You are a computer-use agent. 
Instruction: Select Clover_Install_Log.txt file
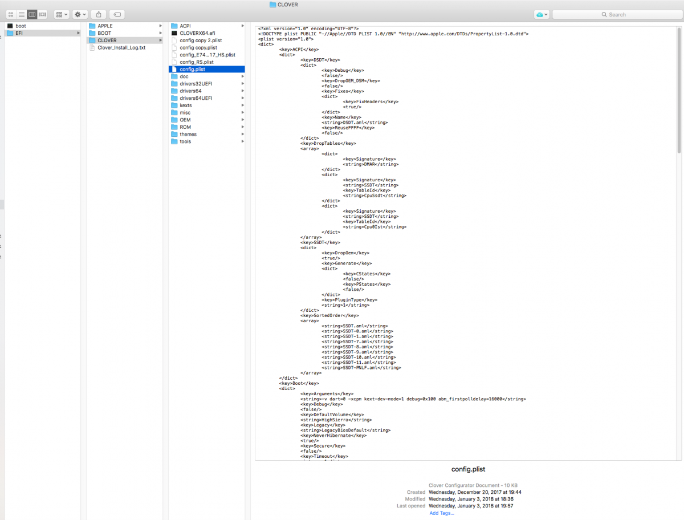pos(121,48)
